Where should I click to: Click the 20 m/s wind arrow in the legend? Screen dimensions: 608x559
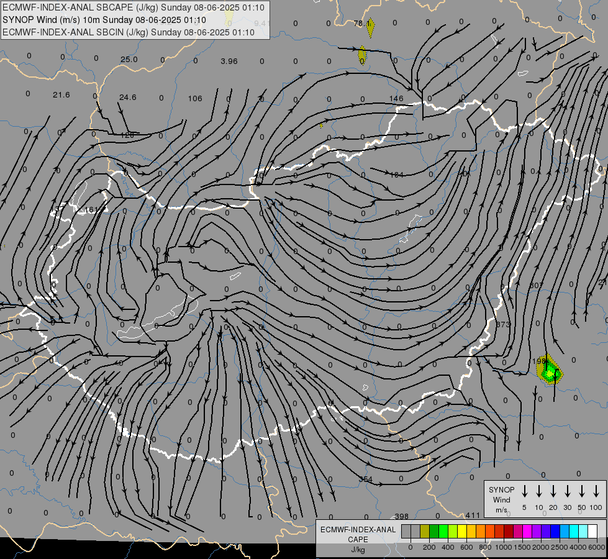coord(553,491)
